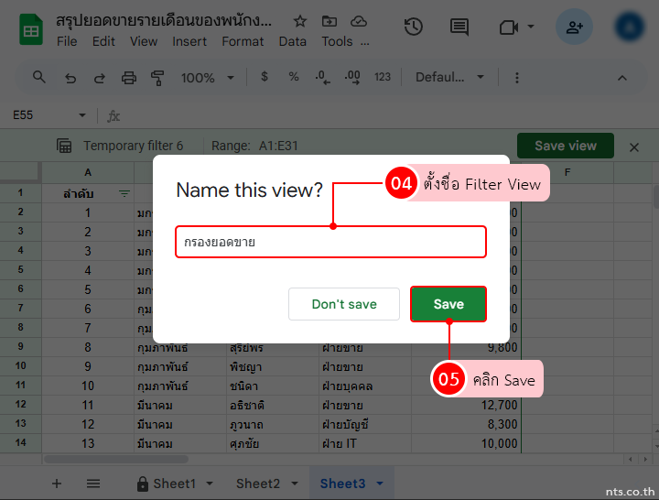Viewport: 659px width, 500px height.
Task: Click the filter view name input field
Action: coord(329,243)
